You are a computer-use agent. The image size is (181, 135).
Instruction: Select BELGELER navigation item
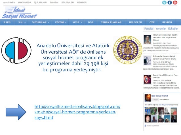(x=135, y=22)
